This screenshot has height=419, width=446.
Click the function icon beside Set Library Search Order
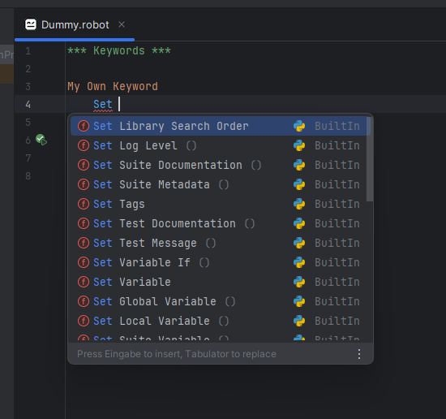(x=84, y=126)
